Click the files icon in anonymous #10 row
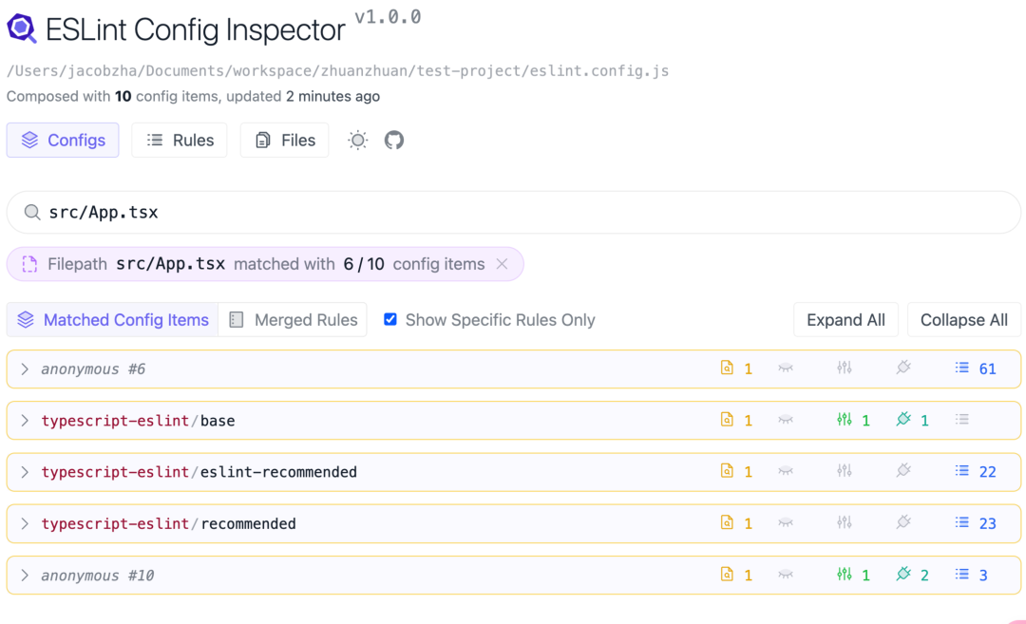Viewport: 1026px width, 624px height. pyautogui.click(x=727, y=575)
